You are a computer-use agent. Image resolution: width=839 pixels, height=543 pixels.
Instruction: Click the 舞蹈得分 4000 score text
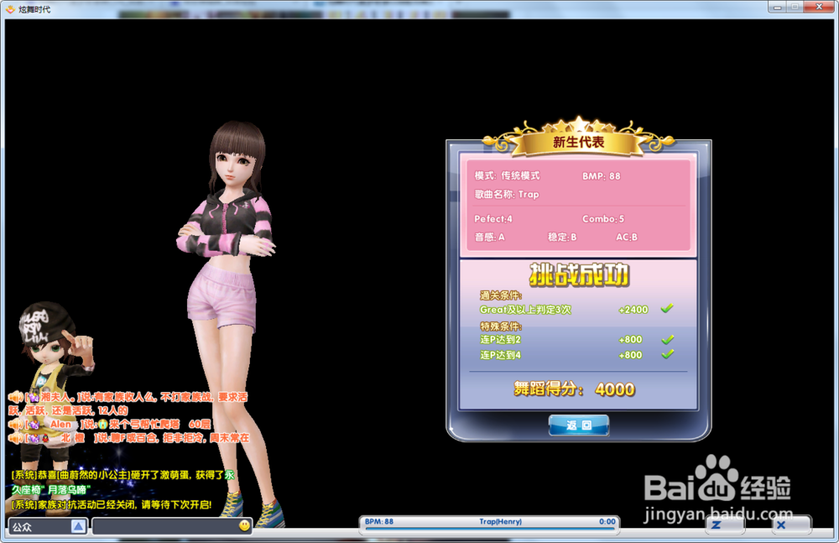[x=574, y=389]
